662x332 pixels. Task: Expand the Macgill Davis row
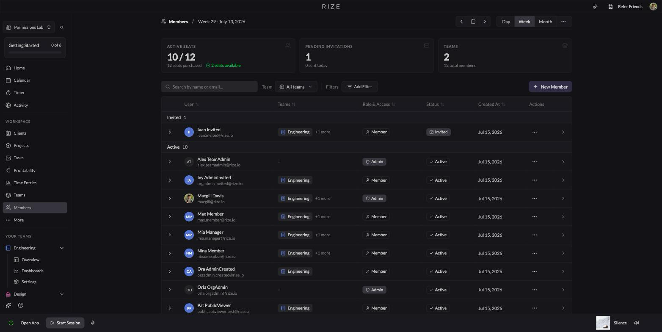(x=170, y=198)
